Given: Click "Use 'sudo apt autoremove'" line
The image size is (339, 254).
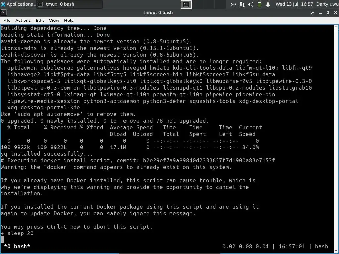Looking at the screenshot, I should point(68,114).
